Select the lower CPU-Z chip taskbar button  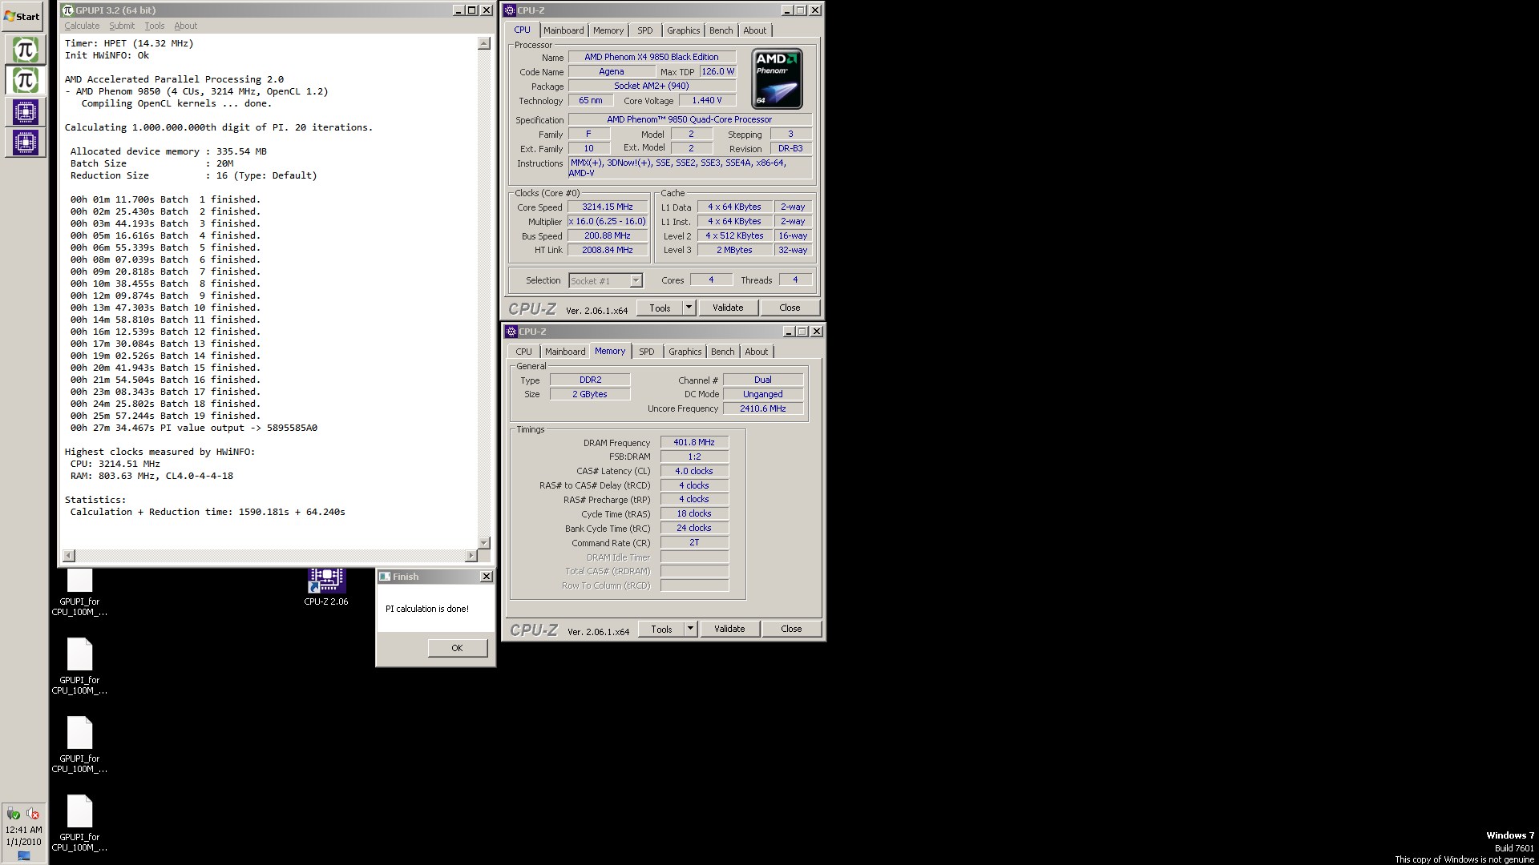pos(25,143)
